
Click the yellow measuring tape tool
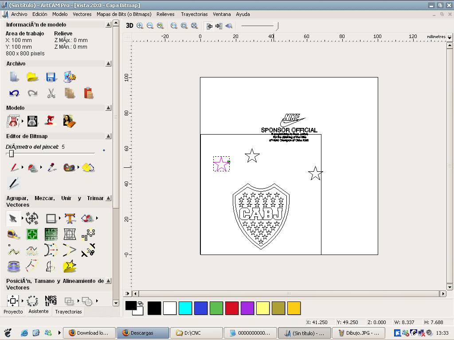[13, 234]
